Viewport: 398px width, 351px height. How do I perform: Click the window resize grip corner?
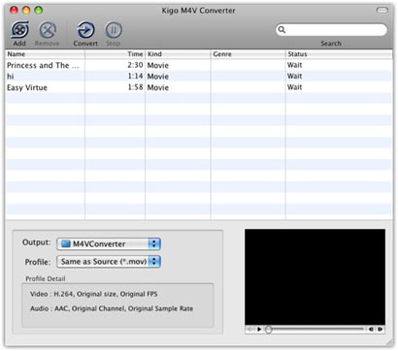388,342
